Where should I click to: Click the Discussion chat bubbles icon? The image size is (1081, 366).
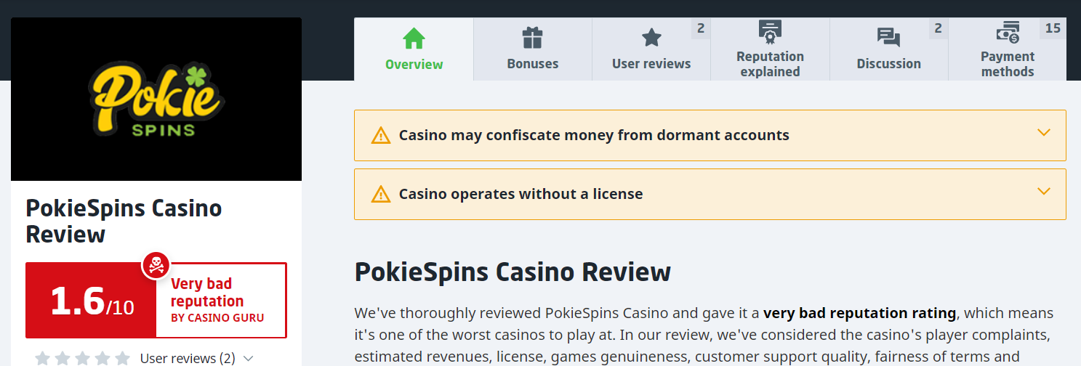click(888, 38)
